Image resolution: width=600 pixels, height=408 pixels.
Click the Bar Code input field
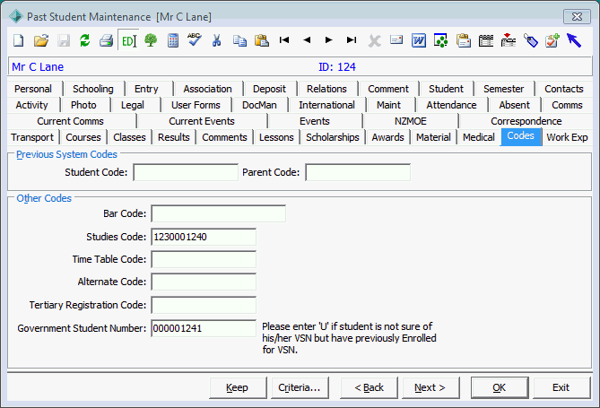coord(218,213)
